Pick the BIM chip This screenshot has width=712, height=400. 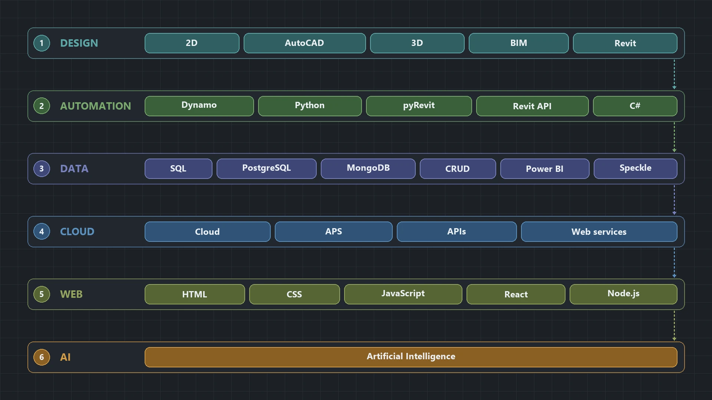point(519,43)
